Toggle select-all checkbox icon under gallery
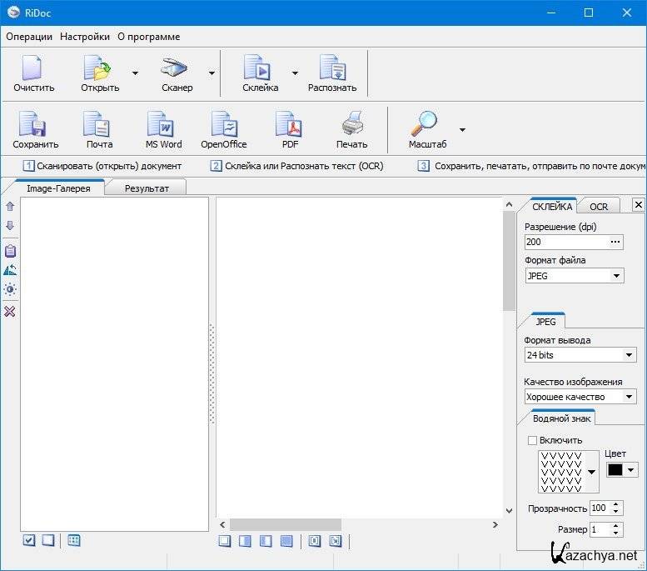 [29, 540]
